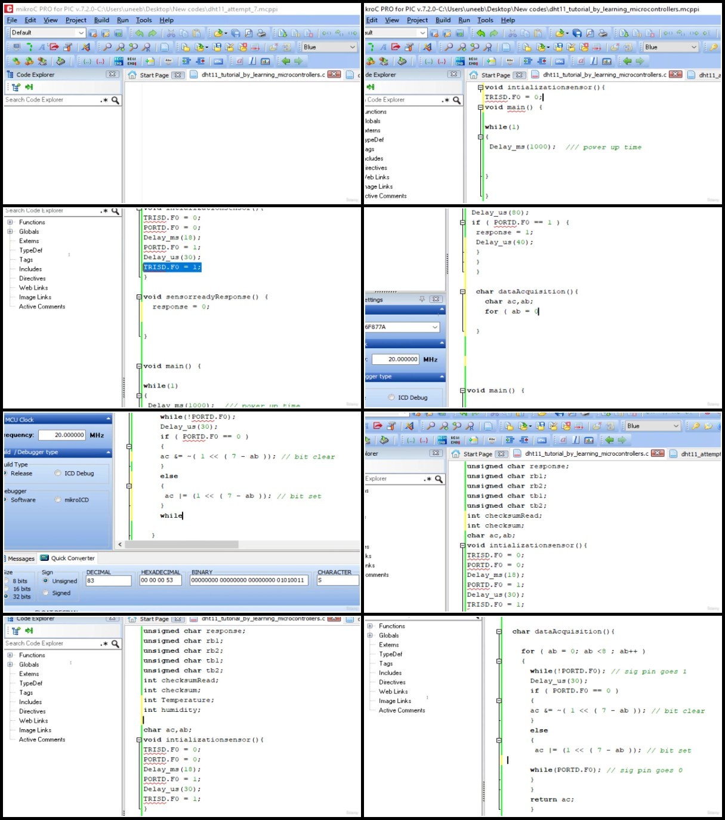Open Build menu in tutorial_by_learning_microcontrollers window
This screenshot has height=820, width=725.
tap(443, 20)
